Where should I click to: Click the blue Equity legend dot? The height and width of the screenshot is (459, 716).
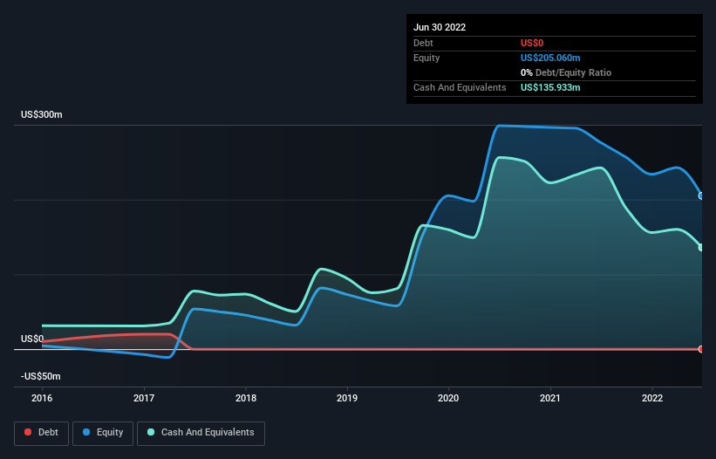coord(86,432)
